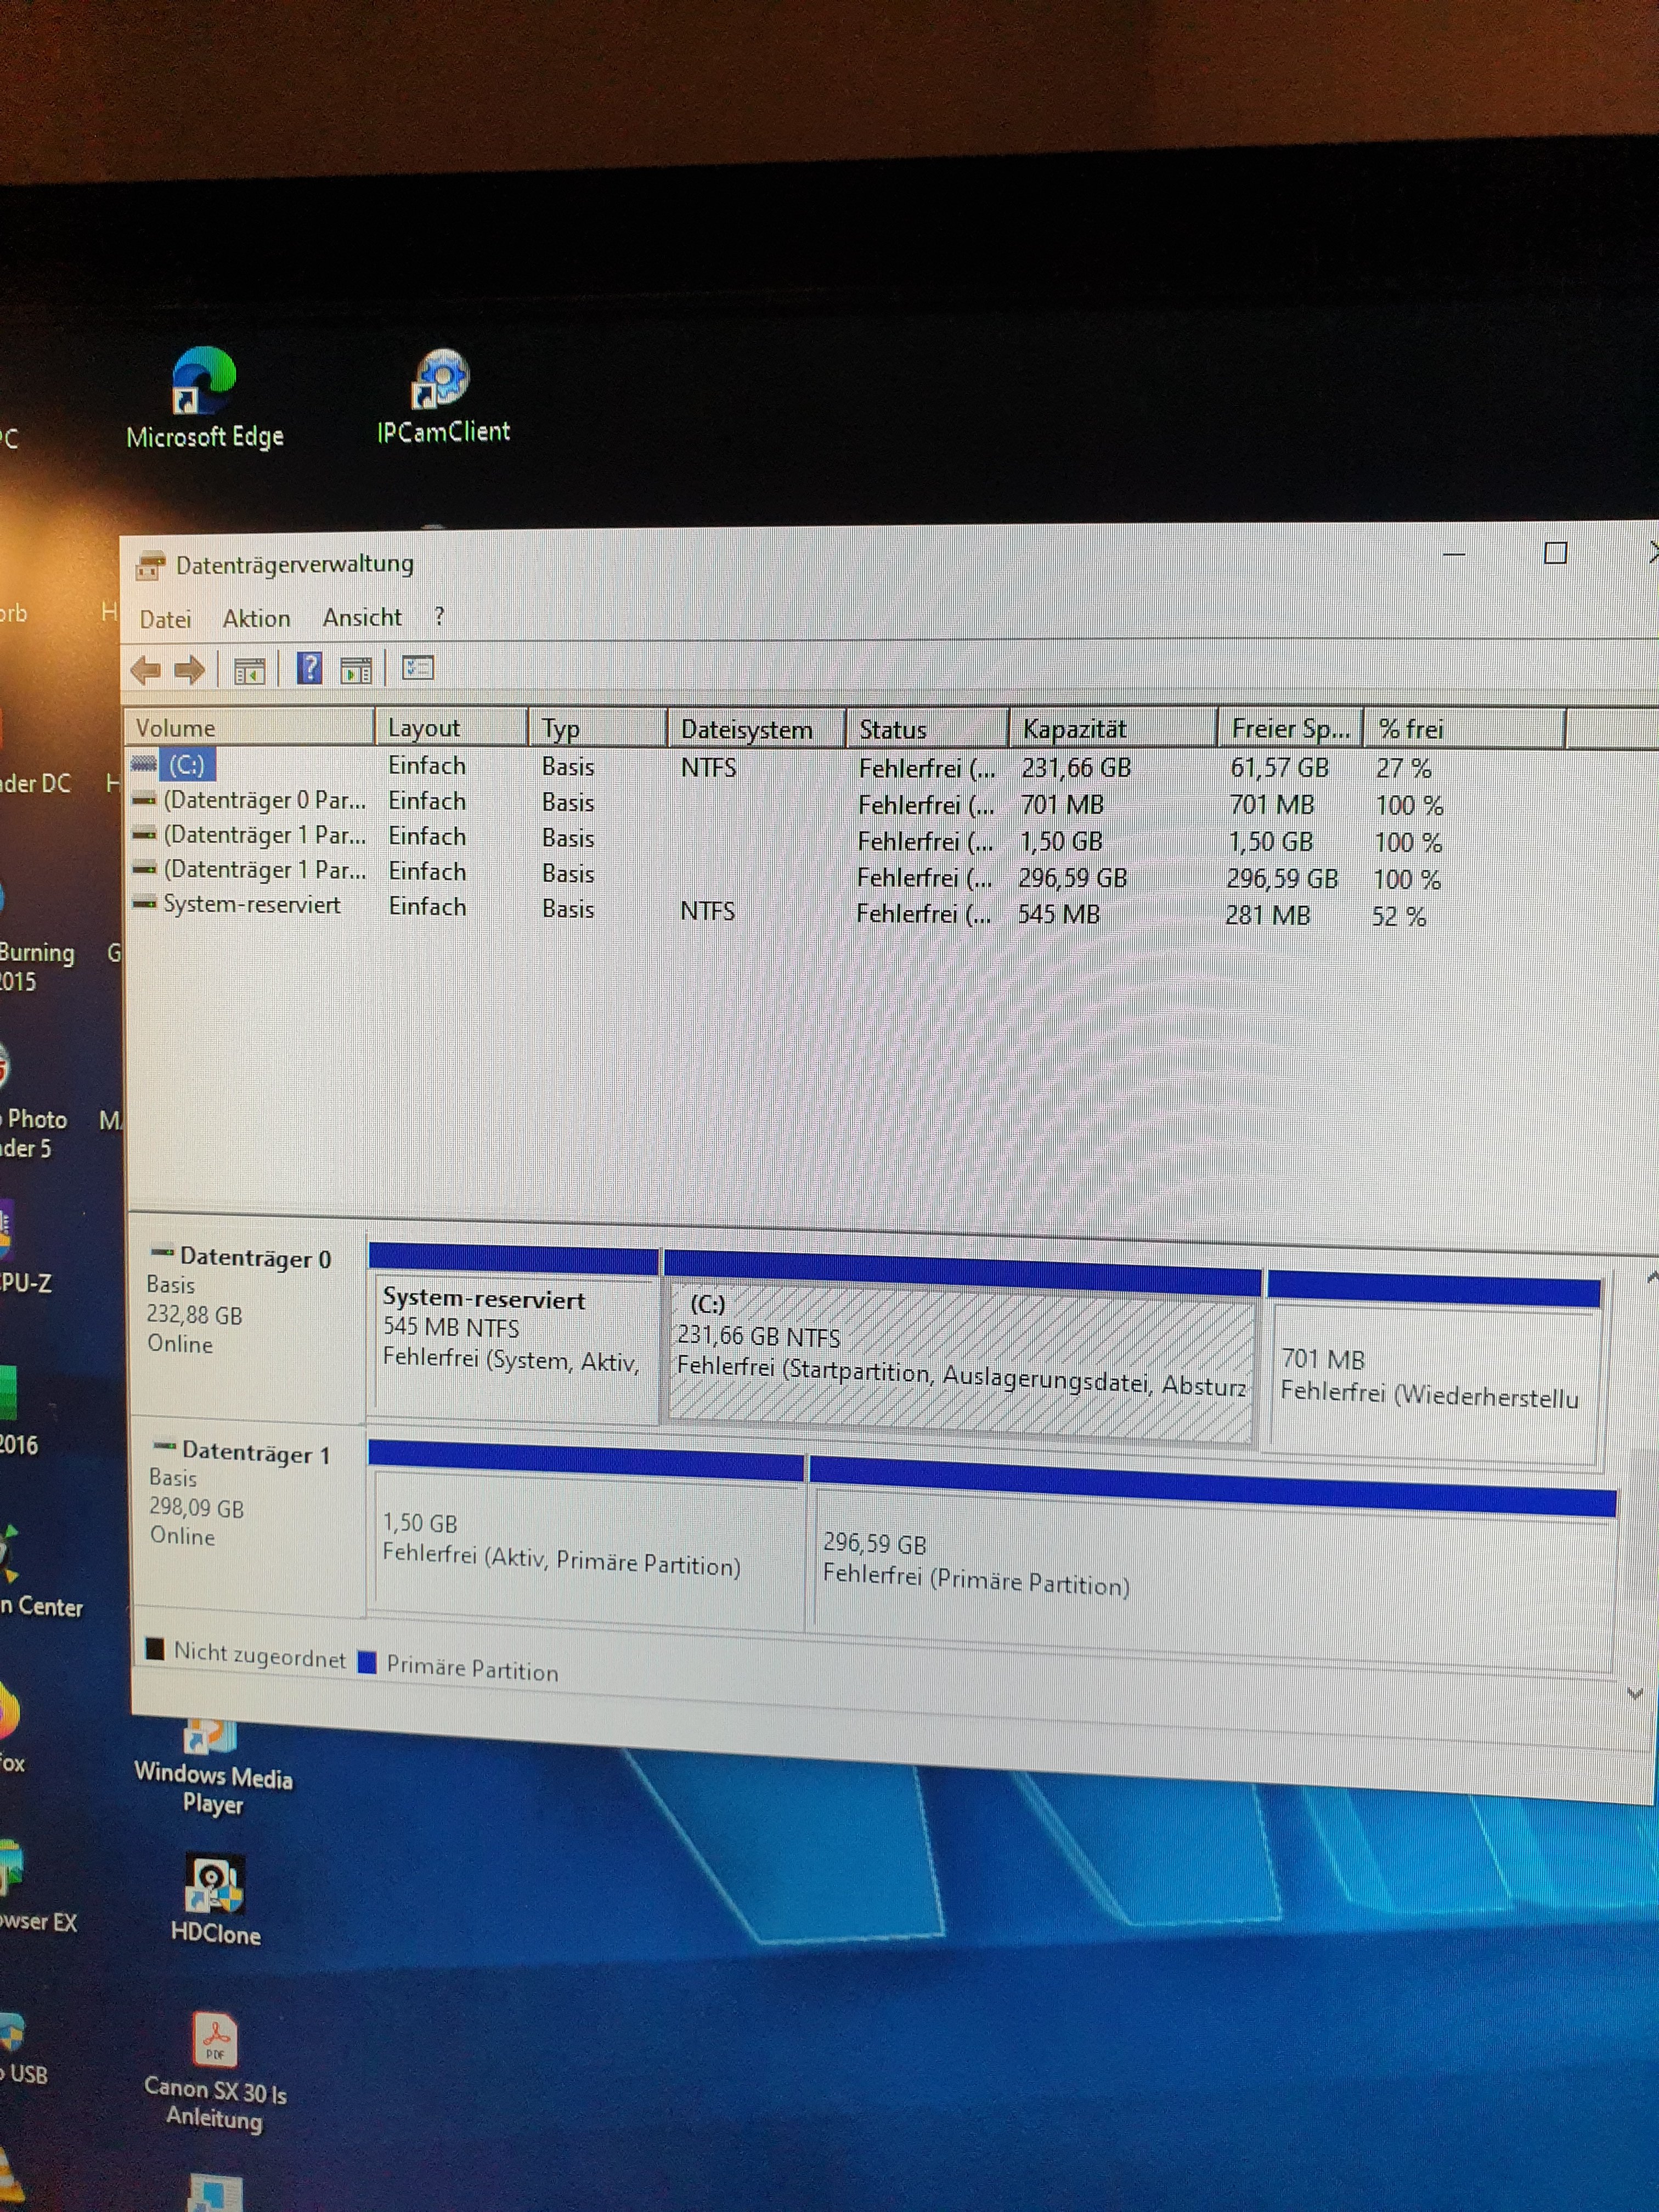The image size is (1659, 2212).
Task: Click the properties list toolbar icon
Action: 417,668
